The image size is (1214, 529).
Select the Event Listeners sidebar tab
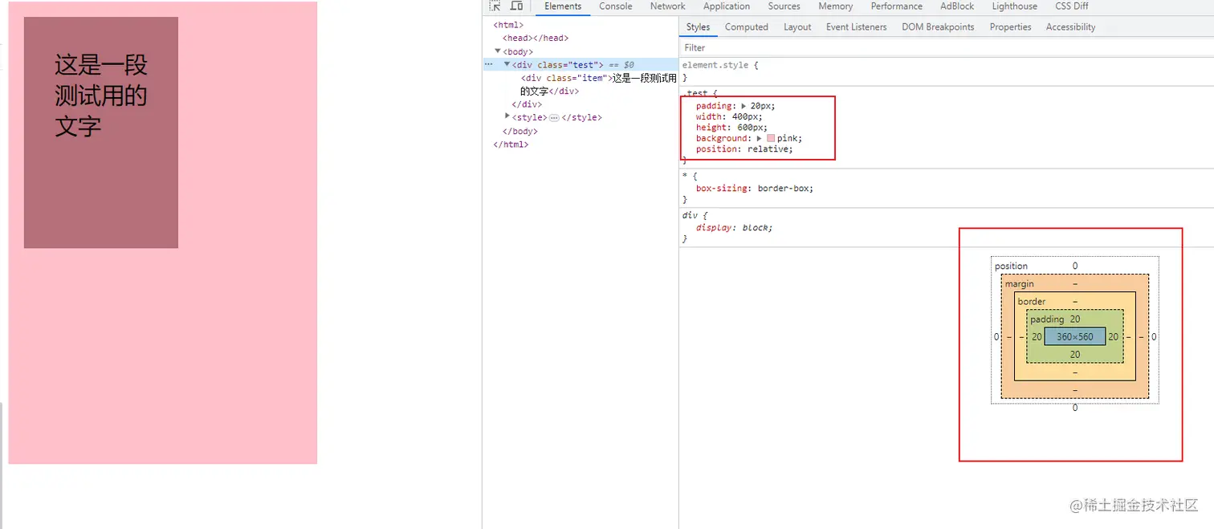click(857, 27)
